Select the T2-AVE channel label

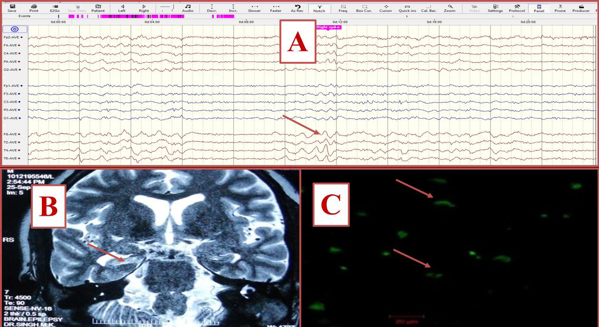point(11,142)
